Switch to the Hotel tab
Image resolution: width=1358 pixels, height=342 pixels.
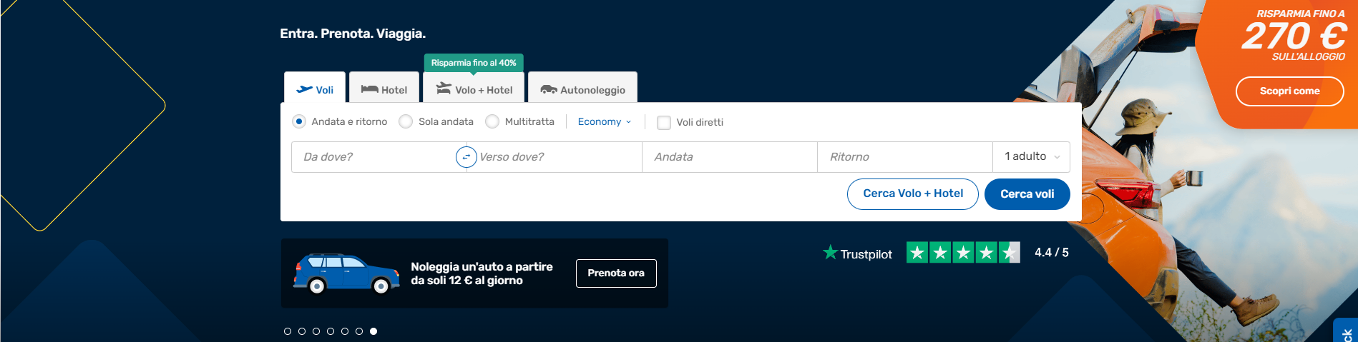(384, 88)
